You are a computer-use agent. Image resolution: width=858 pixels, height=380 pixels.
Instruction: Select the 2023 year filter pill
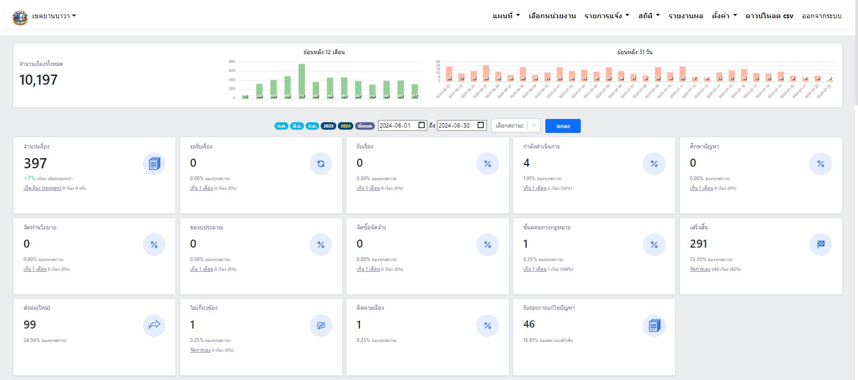pyautogui.click(x=328, y=126)
